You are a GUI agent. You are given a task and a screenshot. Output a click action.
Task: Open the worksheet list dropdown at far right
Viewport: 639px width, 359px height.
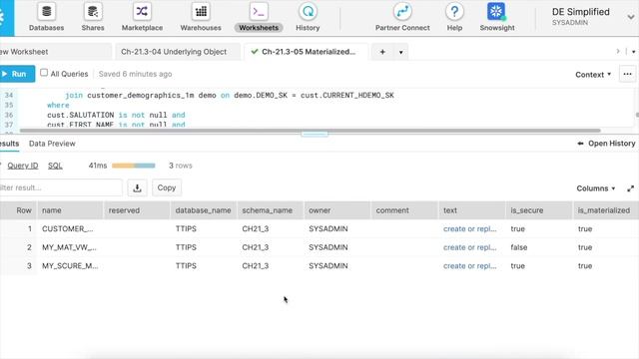(x=633, y=52)
